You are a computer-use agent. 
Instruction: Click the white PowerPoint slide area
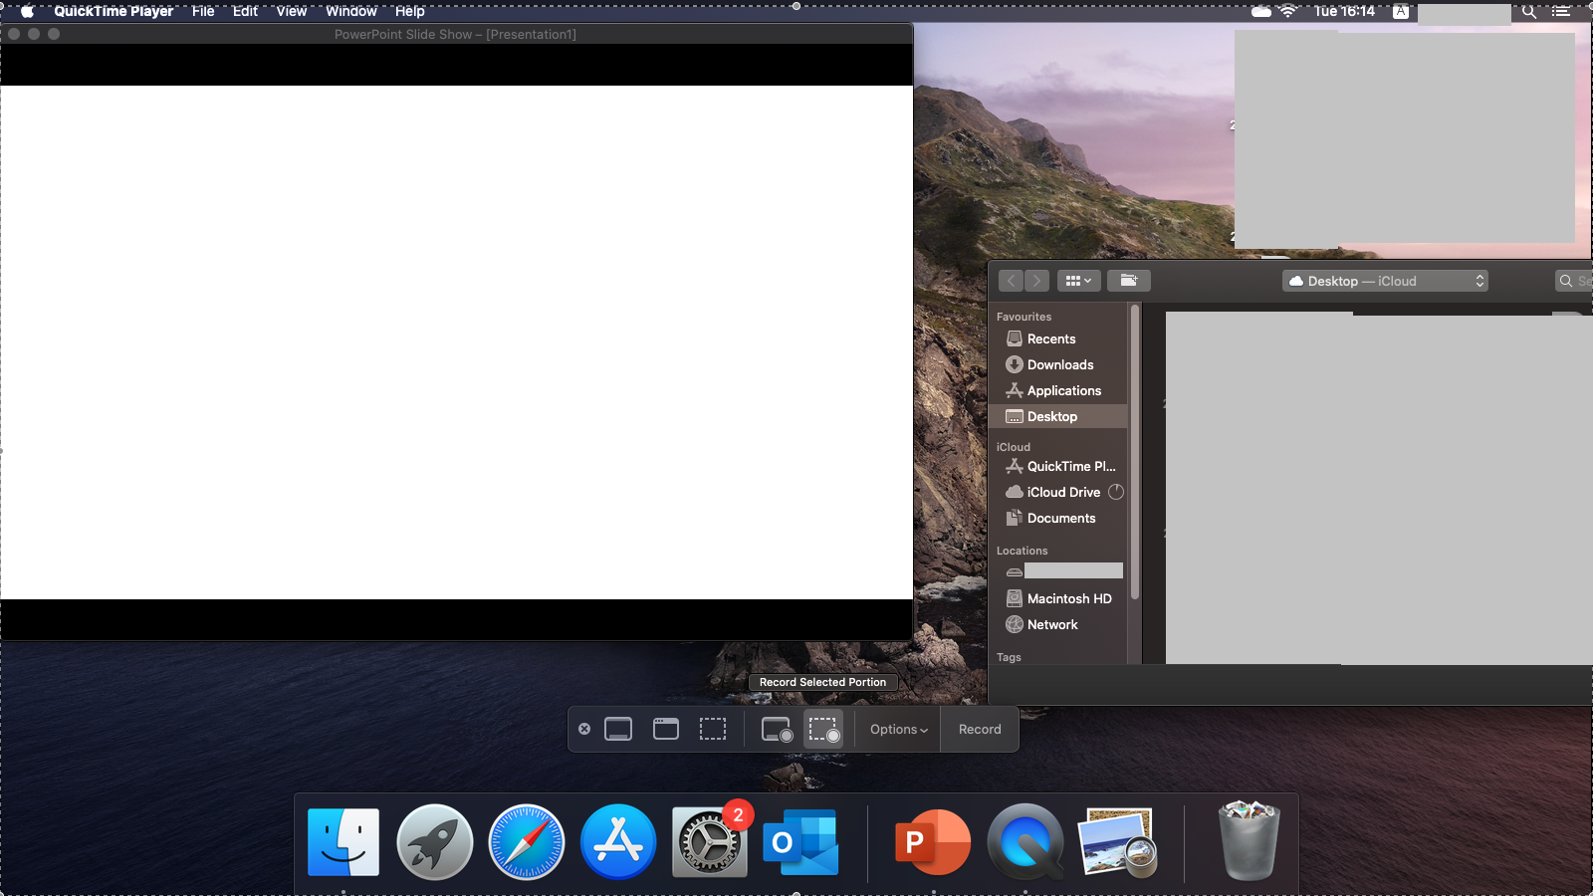[x=456, y=342]
